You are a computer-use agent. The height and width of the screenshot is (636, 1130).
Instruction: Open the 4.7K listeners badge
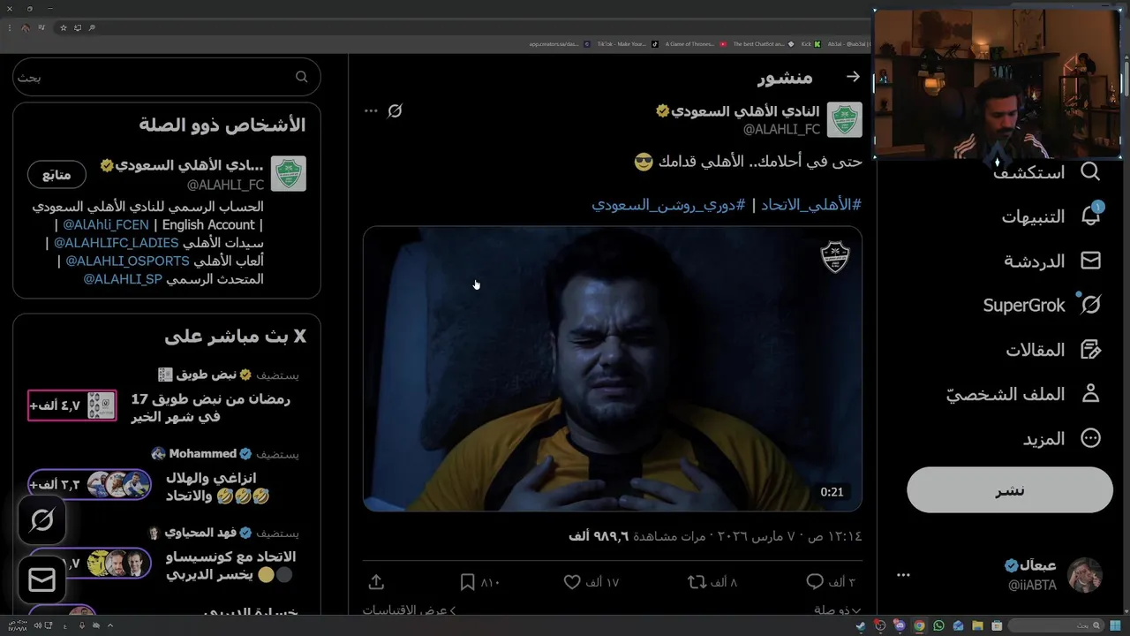tap(72, 405)
